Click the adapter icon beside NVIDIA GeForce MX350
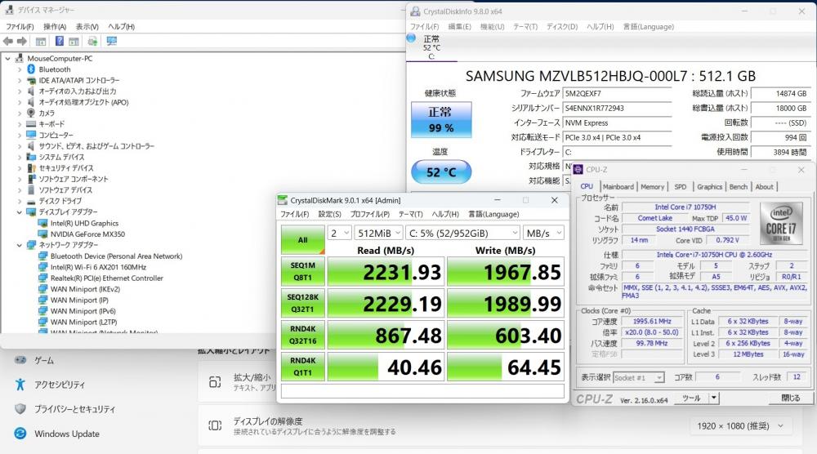Image resolution: width=817 pixels, height=454 pixels. [x=42, y=234]
